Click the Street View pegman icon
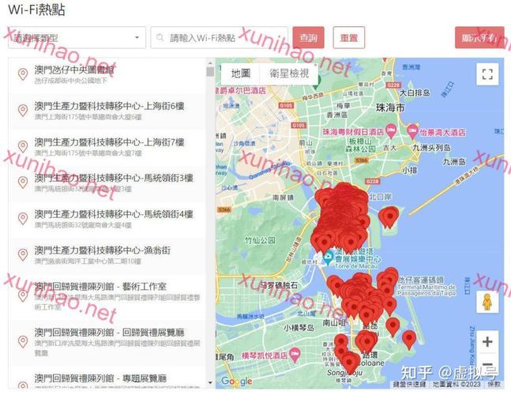The width and height of the screenshot is (511, 395). [x=487, y=302]
